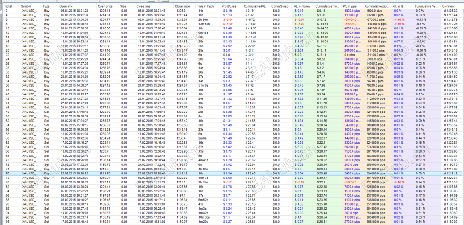Select ticket number 40

tap(7, 94)
